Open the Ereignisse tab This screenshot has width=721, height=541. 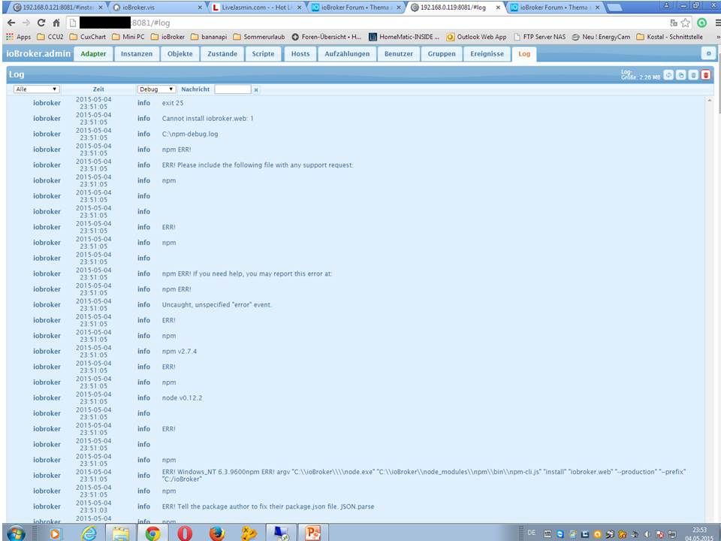pyautogui.click(x=487, y=54)
